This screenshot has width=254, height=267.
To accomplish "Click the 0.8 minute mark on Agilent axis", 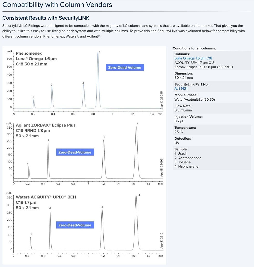I will point(73,184).
